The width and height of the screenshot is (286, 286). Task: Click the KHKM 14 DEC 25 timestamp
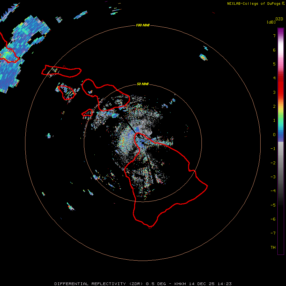203,284
